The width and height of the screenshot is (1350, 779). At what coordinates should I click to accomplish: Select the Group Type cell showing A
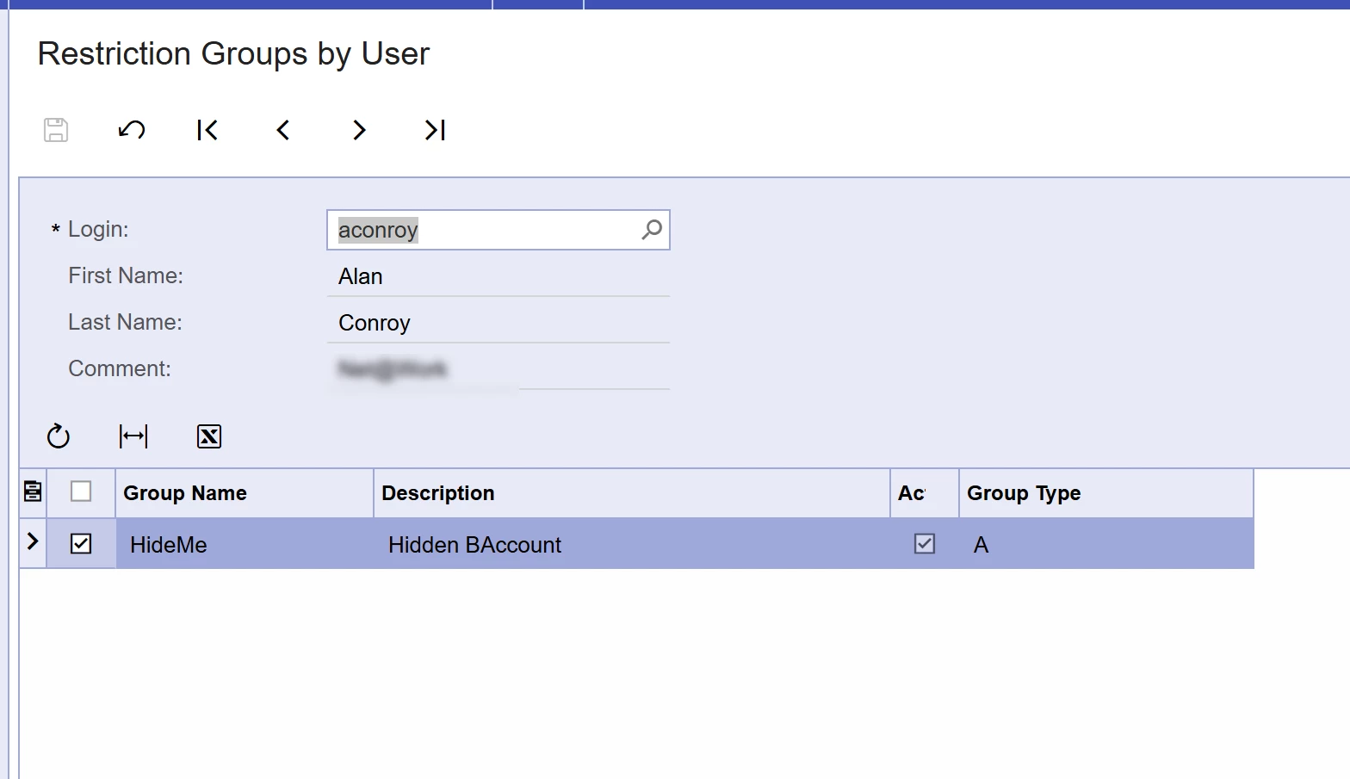pos(1106,544)
